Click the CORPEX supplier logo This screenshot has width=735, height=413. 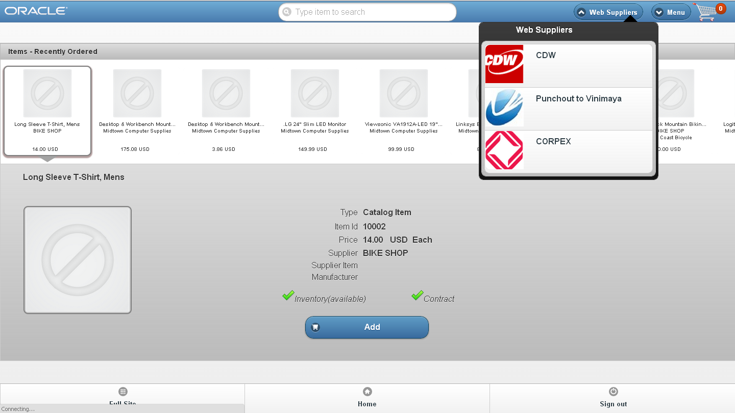[x=504, y=150]
